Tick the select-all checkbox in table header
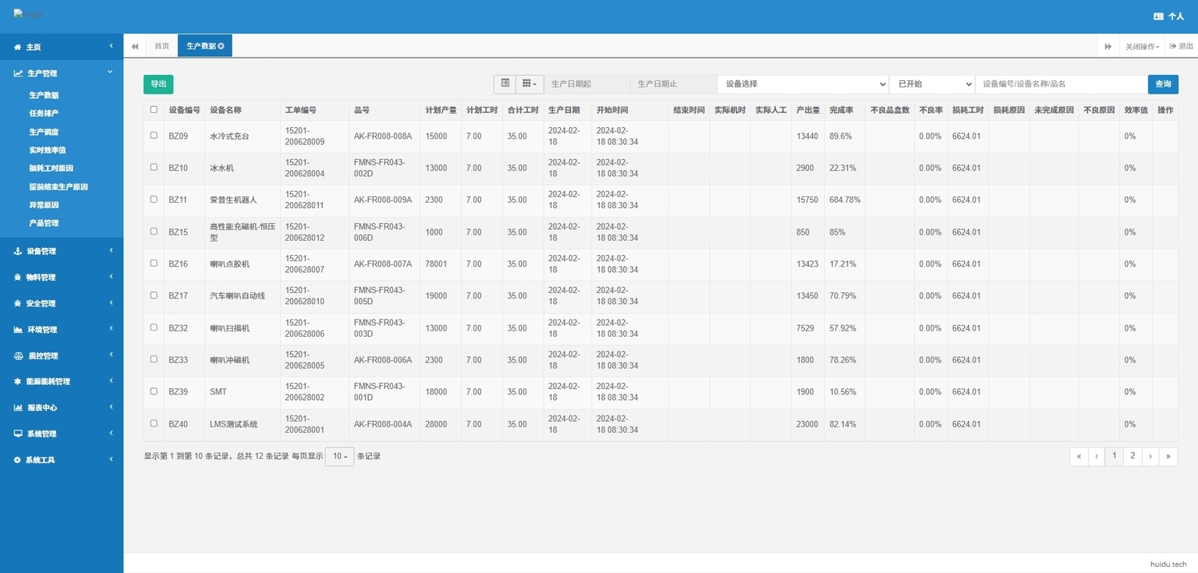1198x573 pixels. 154,110
